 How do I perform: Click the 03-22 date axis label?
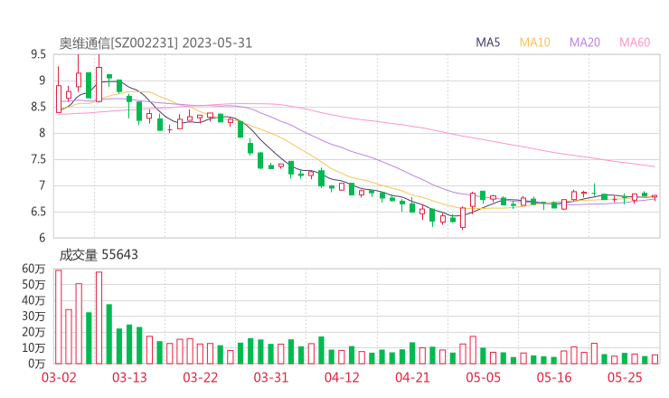pyautogui.click(x=201, y=377)
